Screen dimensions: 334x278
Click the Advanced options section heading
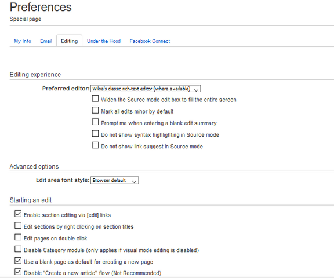[x=34, y=167]
